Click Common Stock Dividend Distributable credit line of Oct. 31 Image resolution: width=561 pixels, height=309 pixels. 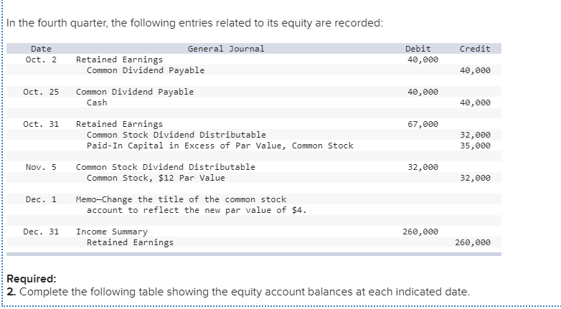coord(176,135)
